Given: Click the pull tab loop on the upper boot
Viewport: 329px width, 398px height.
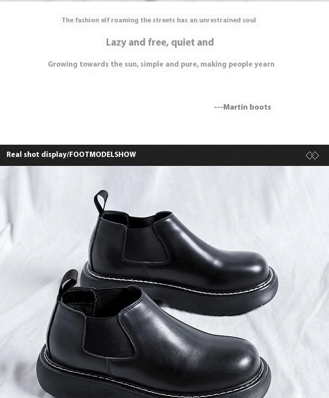Looking at the screenshot, I should pyautogui.click(x=101, y=203).
